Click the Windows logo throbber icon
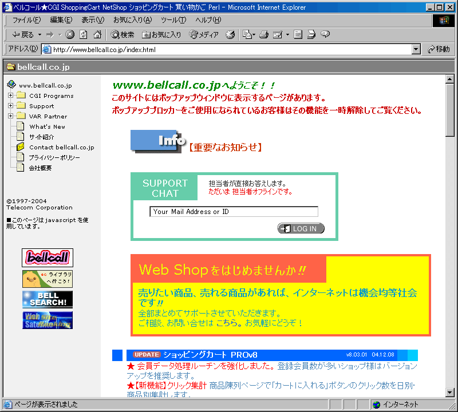Screen dimensions: 458x412 point(443,21)
